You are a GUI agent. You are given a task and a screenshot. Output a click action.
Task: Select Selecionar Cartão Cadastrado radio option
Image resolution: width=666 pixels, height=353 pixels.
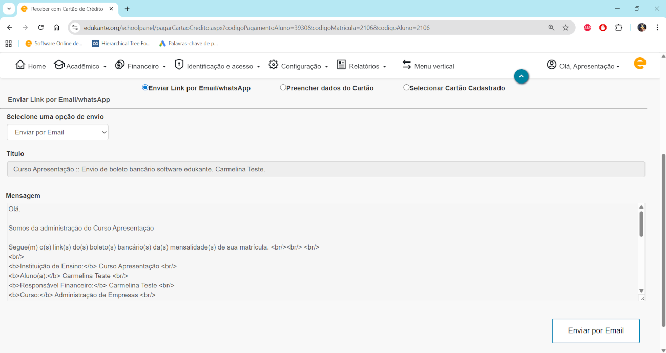pos(406,88)
